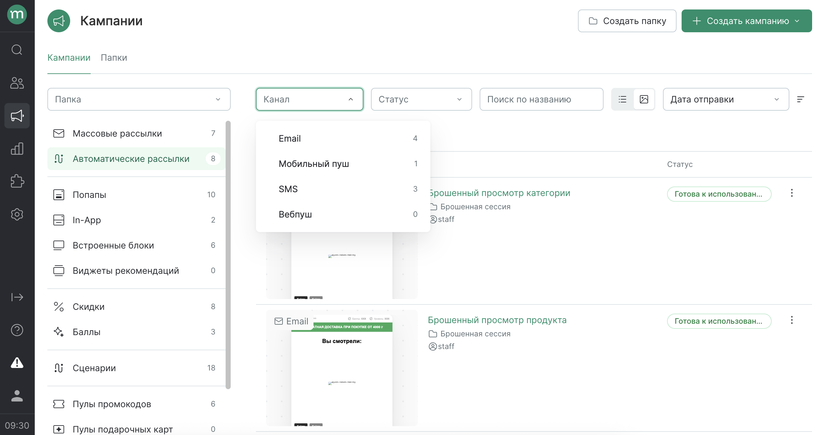Open the menu for Брошенный просмотр категории
The image size is (814, 435).
click(792, 193)
